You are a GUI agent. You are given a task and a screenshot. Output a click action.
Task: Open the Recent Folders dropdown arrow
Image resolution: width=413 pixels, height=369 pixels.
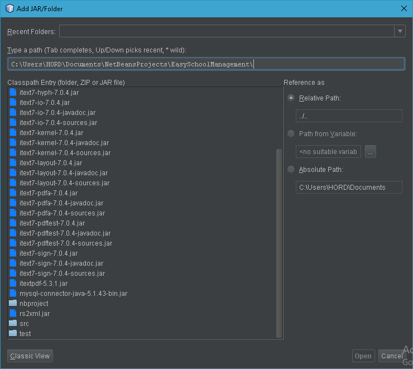400,31
